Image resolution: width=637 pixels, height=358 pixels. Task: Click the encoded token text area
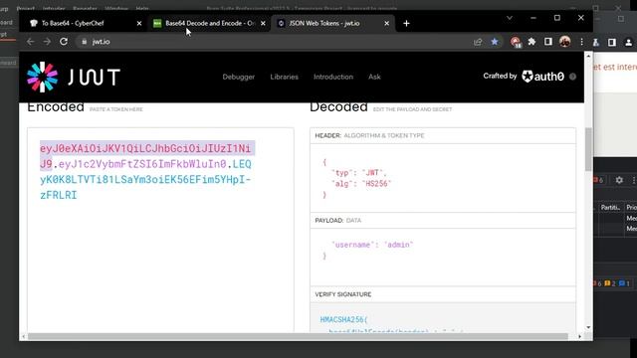160,230
